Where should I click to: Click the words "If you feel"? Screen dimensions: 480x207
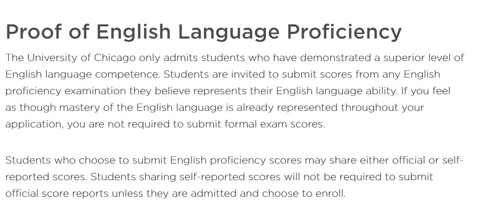coord(426,92)
